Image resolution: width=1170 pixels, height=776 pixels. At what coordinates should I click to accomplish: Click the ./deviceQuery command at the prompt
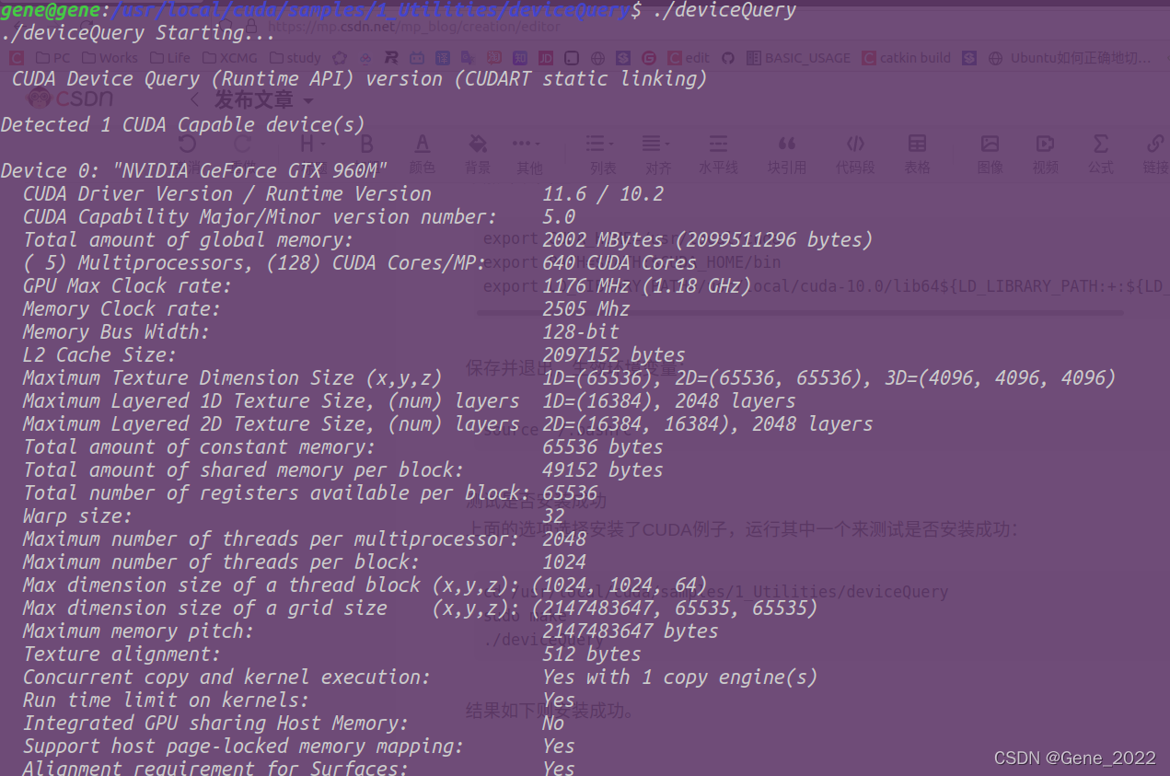(x=724, y=10)
